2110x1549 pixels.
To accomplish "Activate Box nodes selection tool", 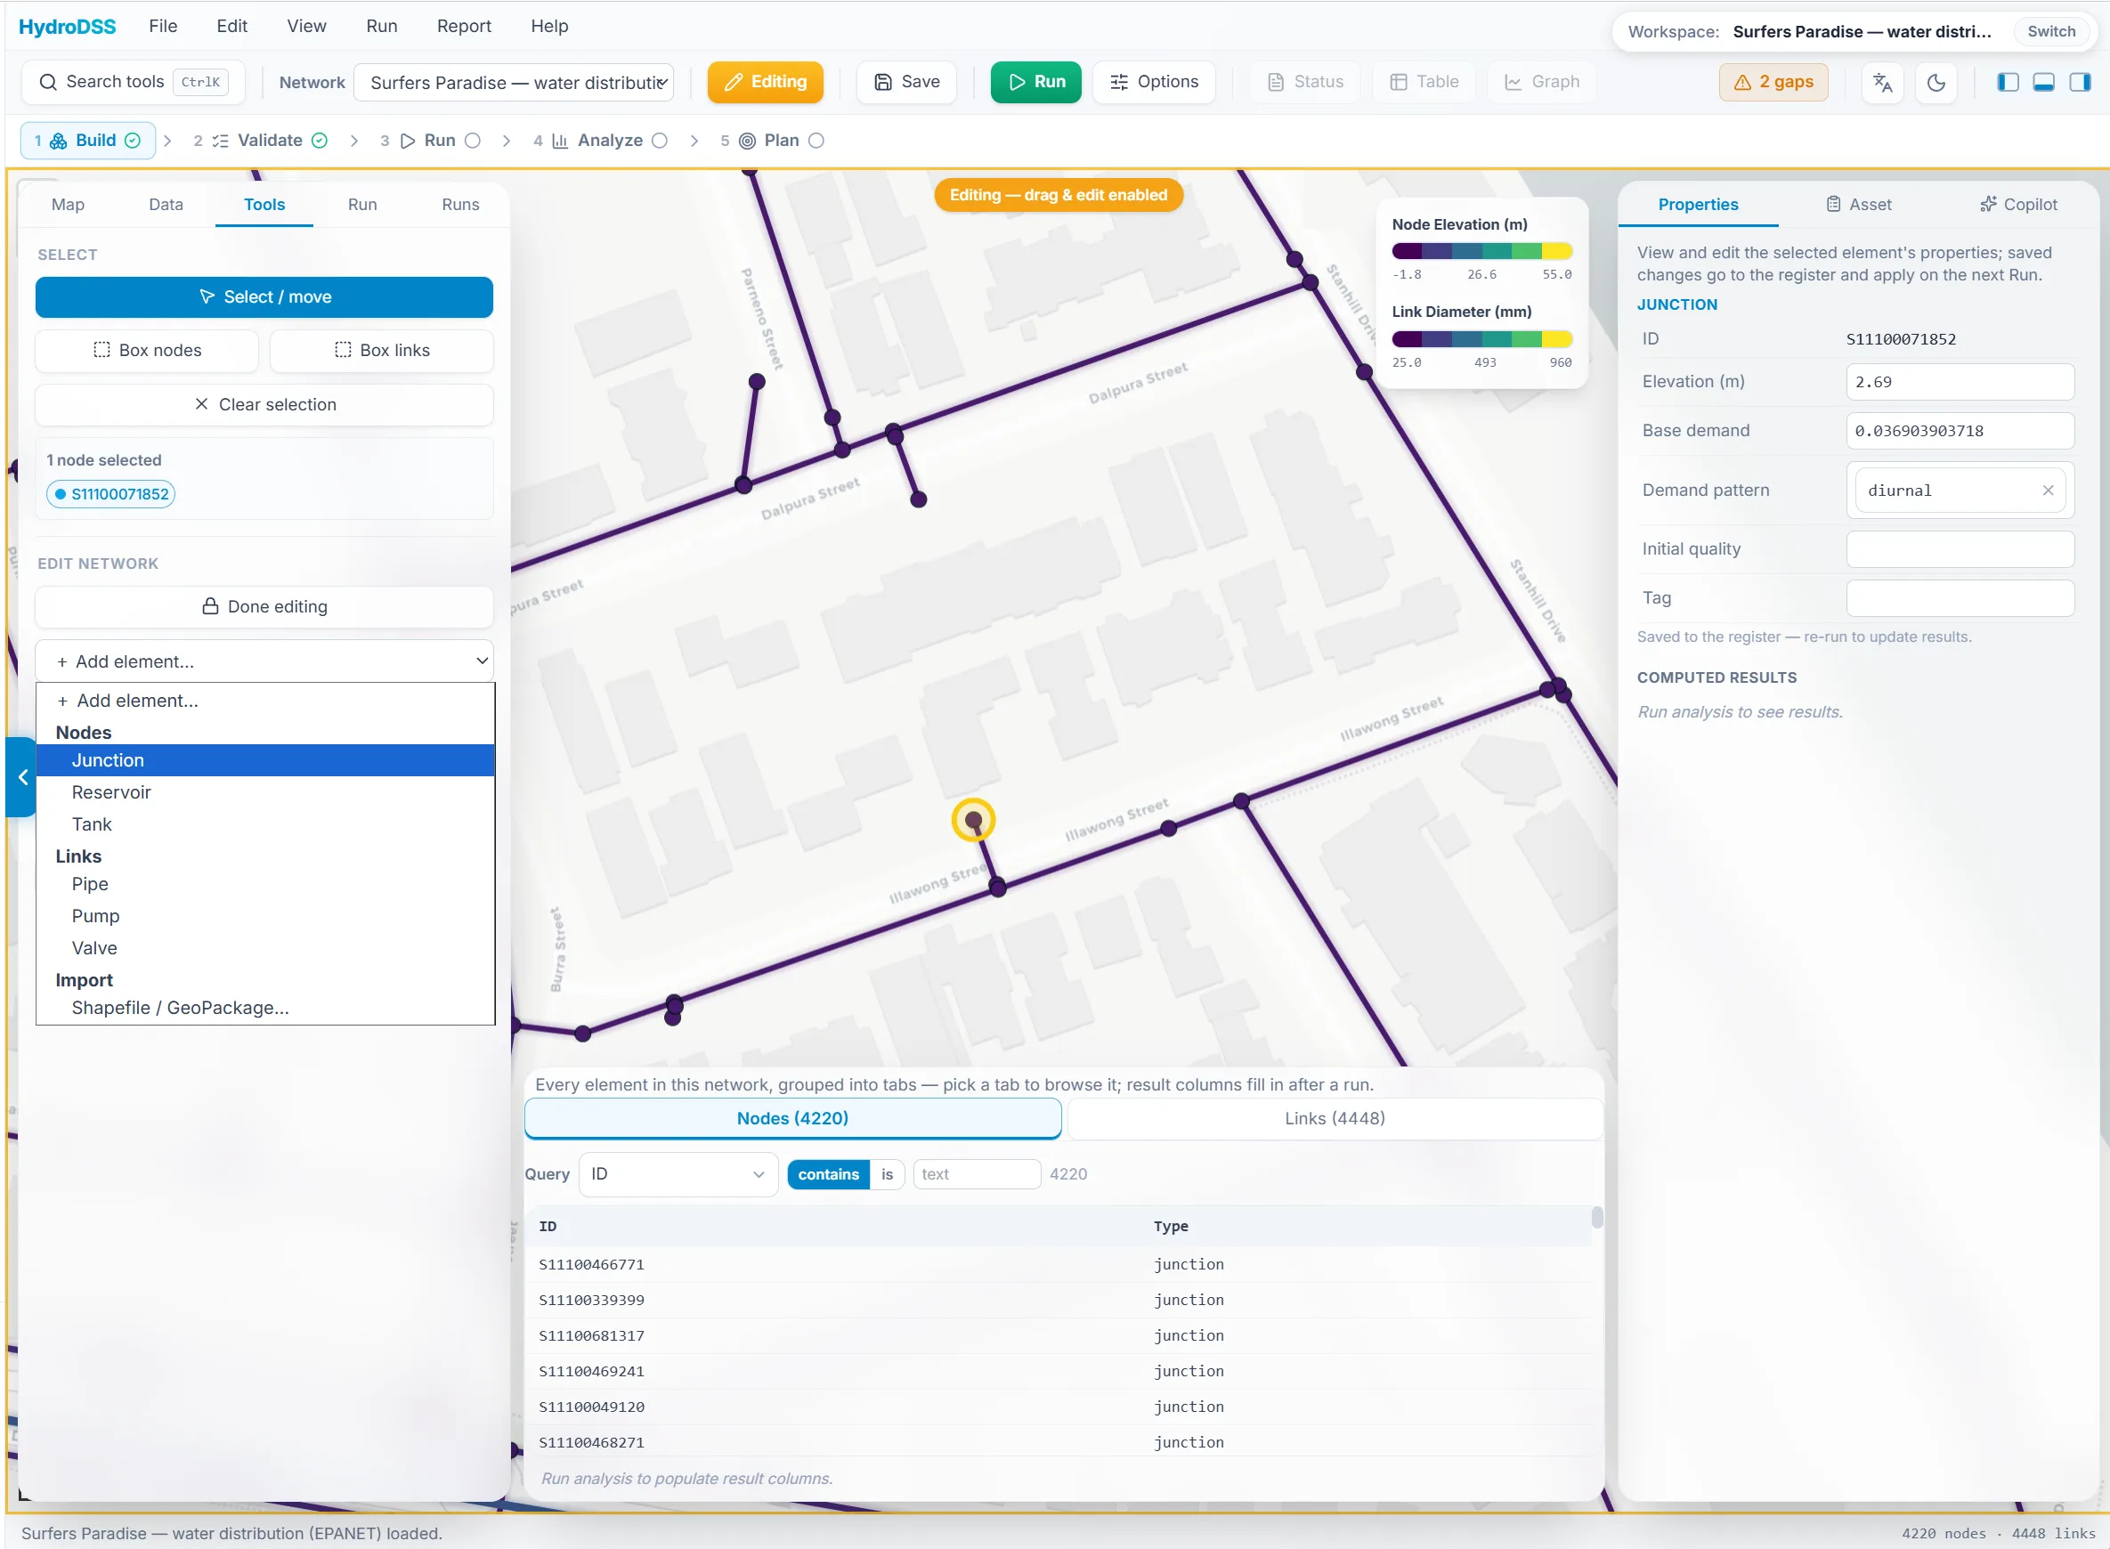I will 147,351.
